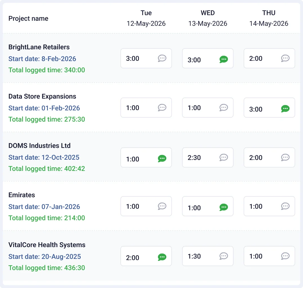Edit Data Store Expansions Thursday time 3:00
Screen dimensions: 303x288
coord(269,108)
